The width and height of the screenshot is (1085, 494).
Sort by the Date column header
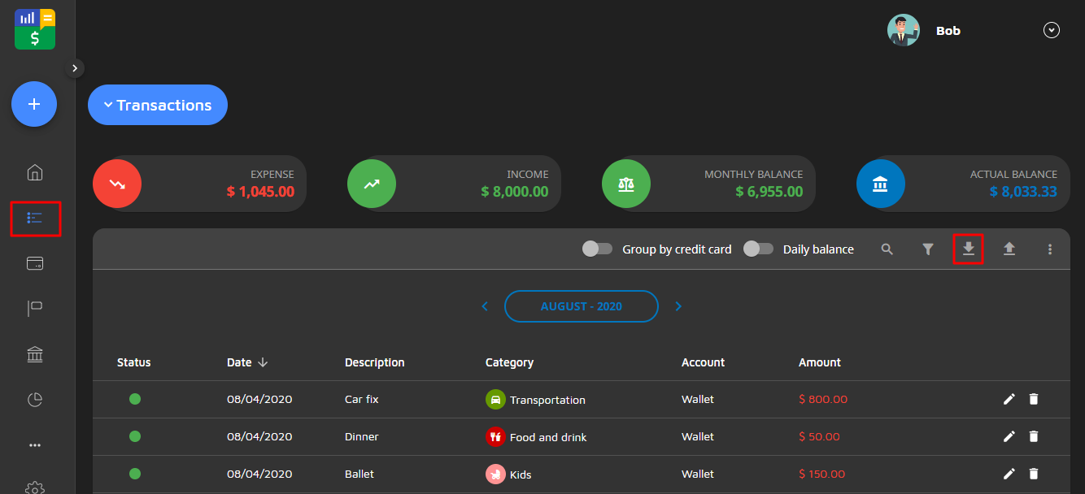[x=247, y=362]
